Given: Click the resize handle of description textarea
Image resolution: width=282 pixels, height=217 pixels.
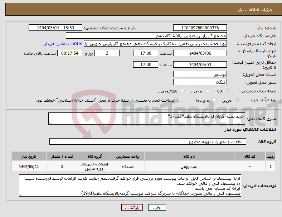Looking at the screenshot, I should [50, 123].
